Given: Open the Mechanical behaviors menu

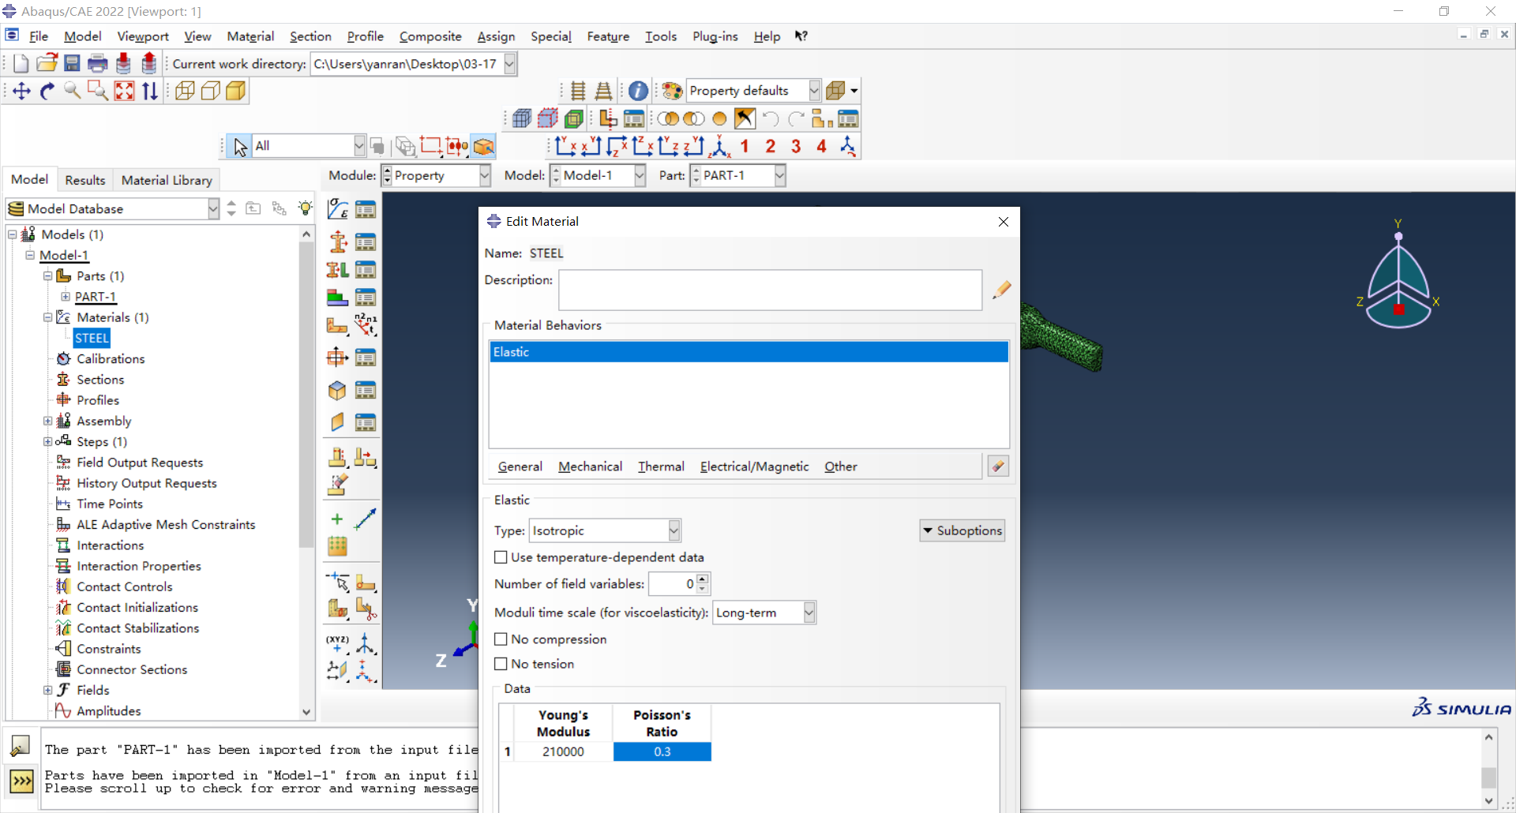Looking at the screenshot, I should click(590, 466).
